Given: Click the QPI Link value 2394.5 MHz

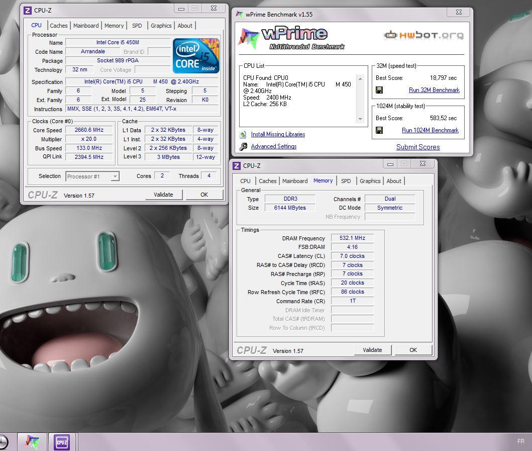Looking at the screenshot, I should (89, 157).
